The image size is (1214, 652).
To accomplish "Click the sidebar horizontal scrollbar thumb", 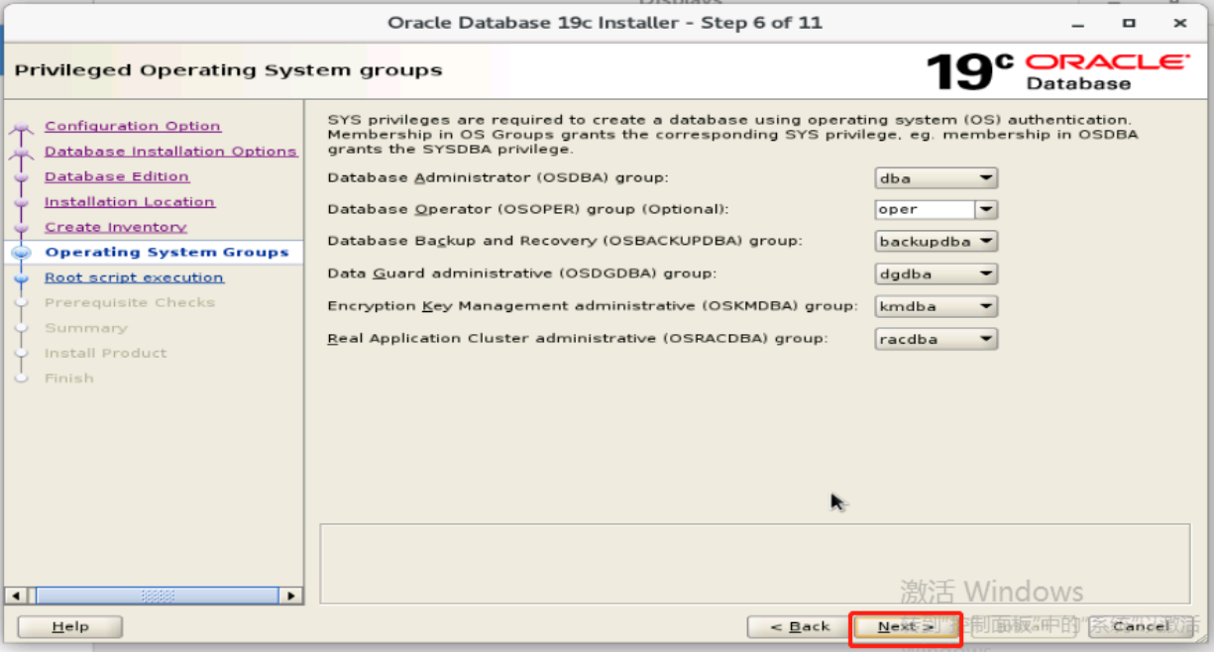I will pos(158,596).
